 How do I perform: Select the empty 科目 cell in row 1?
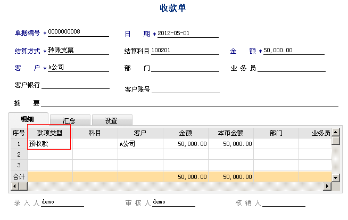[95, 144]
